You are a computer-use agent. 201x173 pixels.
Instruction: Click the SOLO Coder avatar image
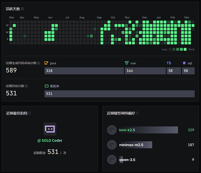(x=50, y=129)
